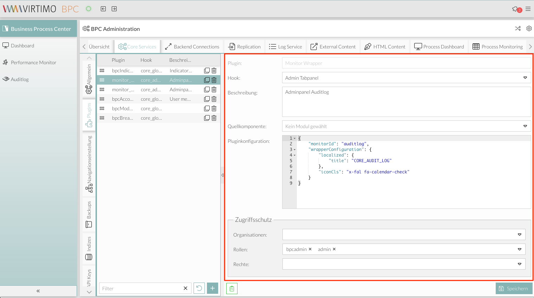Duplicate the bpcIndic... plugin row
Viewport: 534px width, 298px height.
(207, 71)
